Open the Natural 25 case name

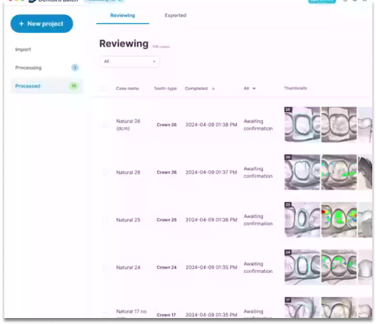(x=128, y=220)
